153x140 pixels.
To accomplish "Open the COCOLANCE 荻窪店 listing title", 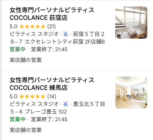I will point(52,14).
